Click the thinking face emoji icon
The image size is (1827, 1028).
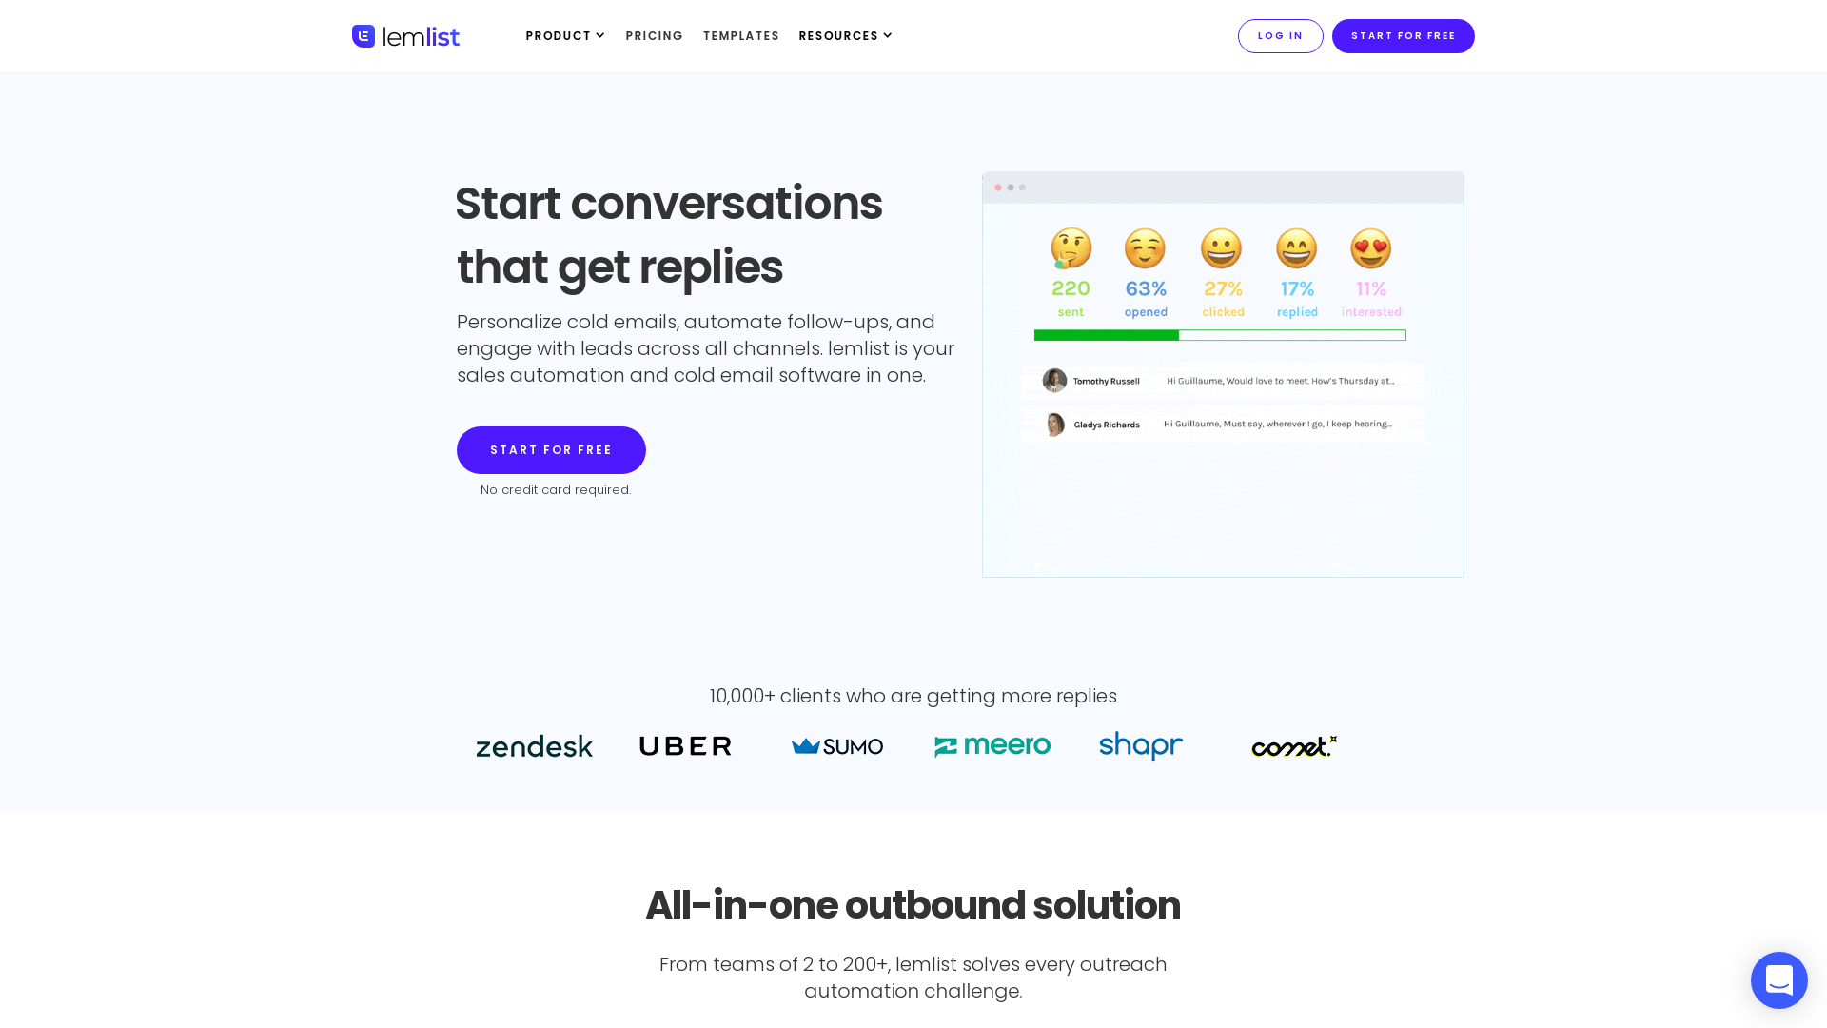tap(1071, 247)
